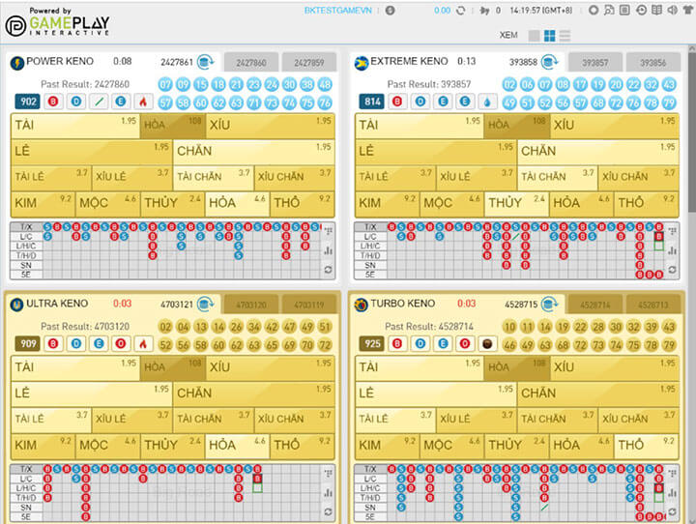
Task: Bet on TÀI in Power Keno
Action: (75, 126)
